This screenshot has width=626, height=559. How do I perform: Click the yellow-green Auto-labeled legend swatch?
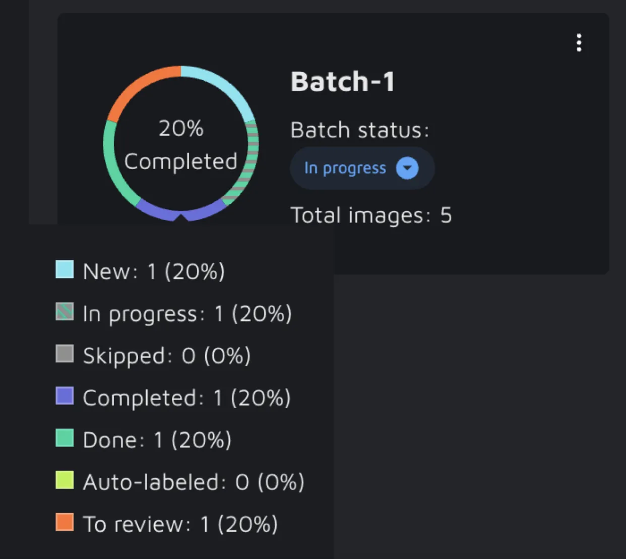point(65,480)
